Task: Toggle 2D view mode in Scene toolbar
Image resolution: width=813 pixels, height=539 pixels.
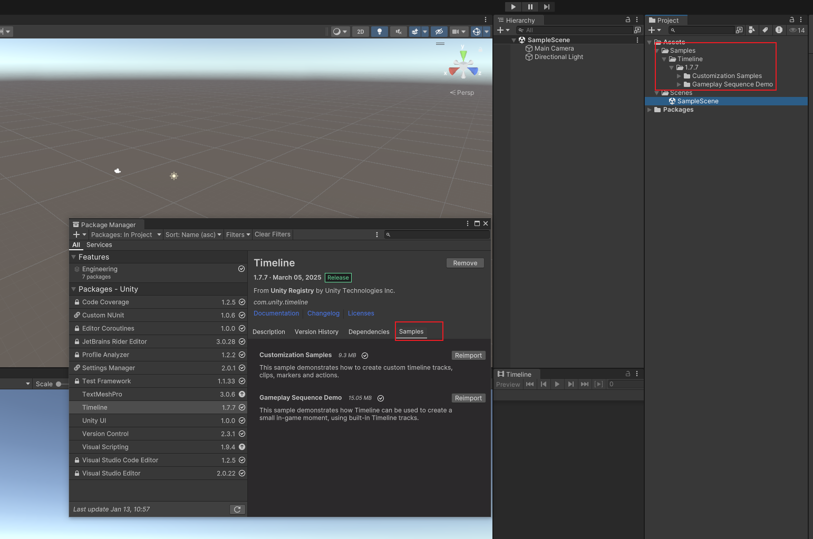Action: (x=361, y=32)
